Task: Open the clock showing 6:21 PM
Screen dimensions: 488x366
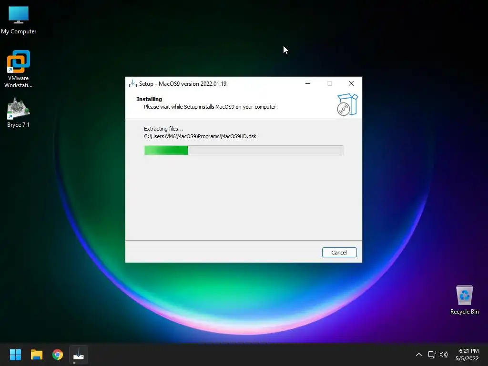Action: 467,355
